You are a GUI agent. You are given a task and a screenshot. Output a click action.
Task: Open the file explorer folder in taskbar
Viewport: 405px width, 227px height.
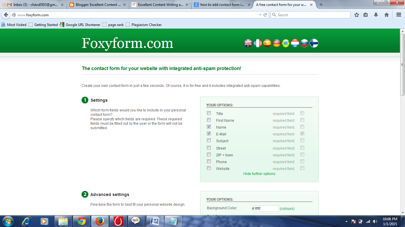coord(63,221)
